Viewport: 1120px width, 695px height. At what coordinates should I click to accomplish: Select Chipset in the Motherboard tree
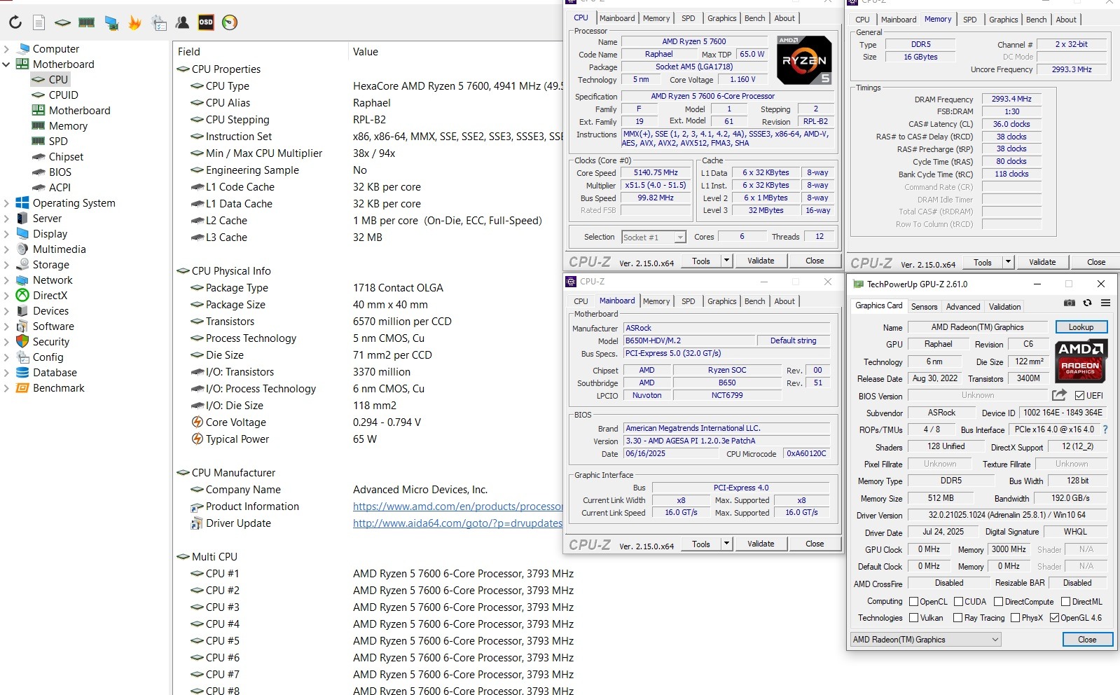tap(66, 157)
